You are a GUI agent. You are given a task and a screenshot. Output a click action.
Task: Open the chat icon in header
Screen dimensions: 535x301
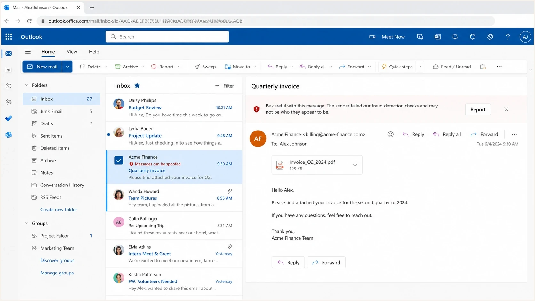(420, 37)
